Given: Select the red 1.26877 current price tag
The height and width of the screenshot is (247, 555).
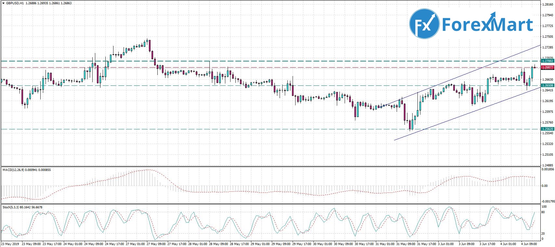Looking at the screenshot, I should click(x=548, y=68).
